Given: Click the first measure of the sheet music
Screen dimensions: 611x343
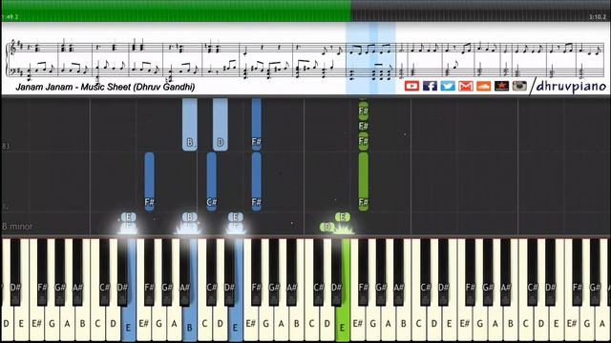Looking at the screenshot, I should (x=32, y=60).
